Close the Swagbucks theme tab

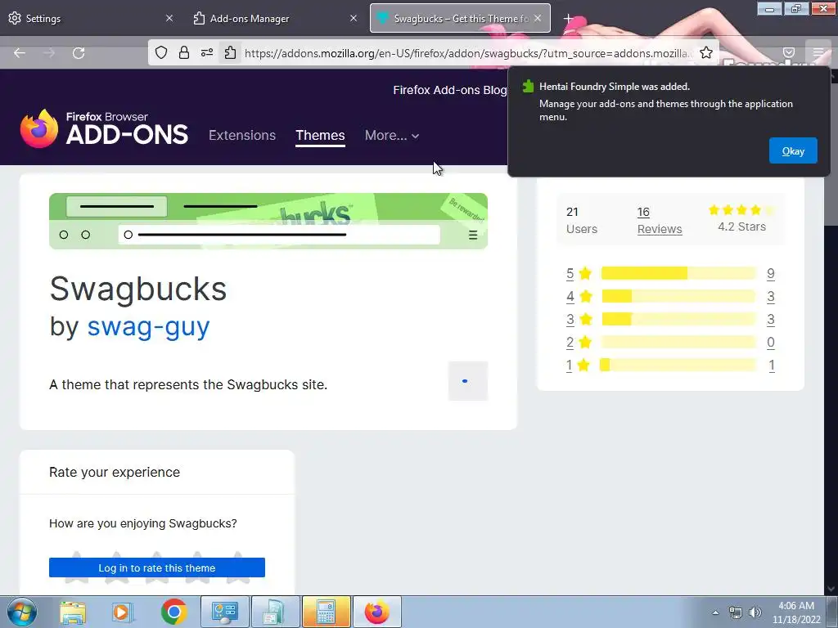[x=538, y=18]
